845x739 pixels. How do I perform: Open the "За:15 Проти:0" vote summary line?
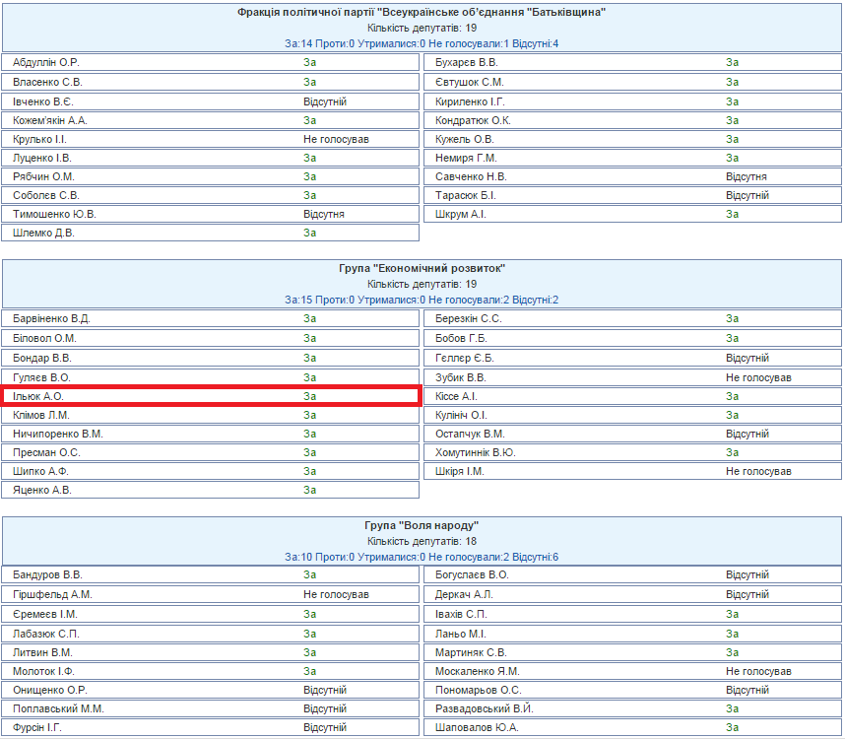point(422,300)
